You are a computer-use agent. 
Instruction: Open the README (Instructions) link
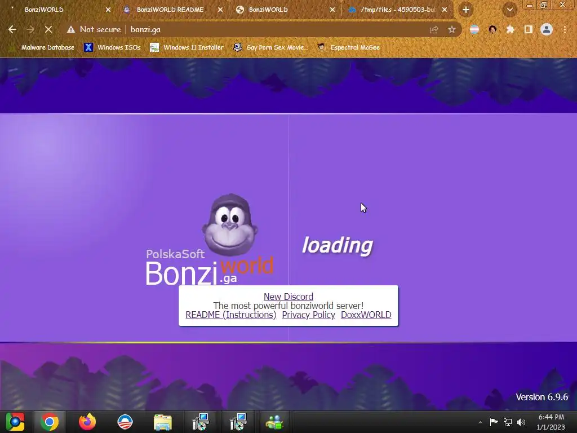[x=230, y=315]
